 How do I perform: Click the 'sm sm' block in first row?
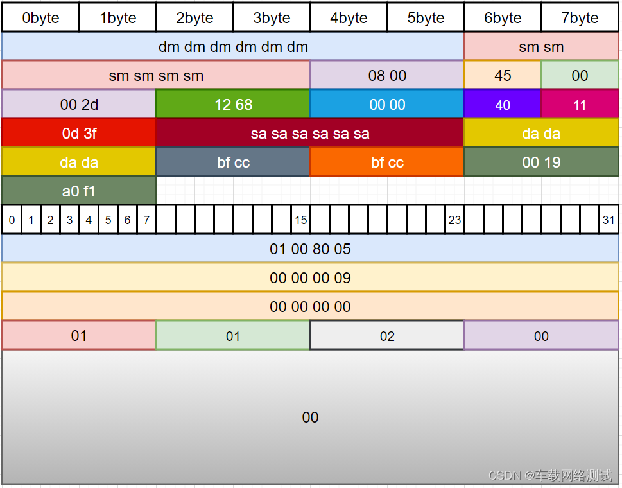[x=541, y=46]
